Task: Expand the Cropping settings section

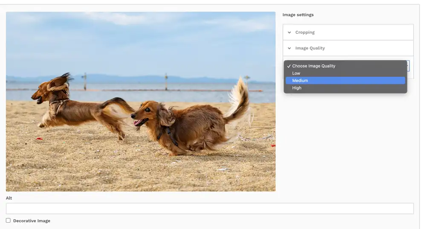Action: click(x=305, y=32)
